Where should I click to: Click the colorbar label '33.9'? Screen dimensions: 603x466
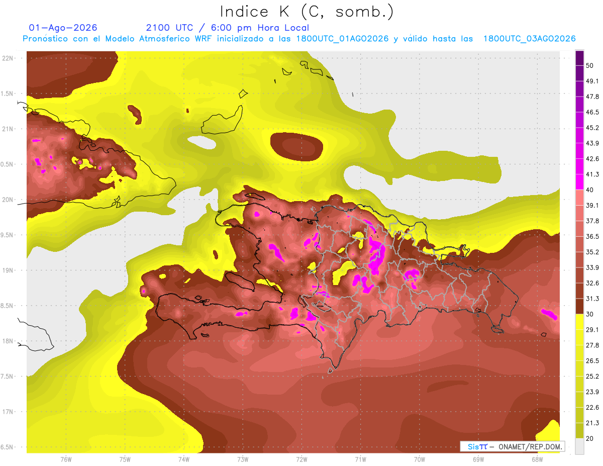(592, 267)
